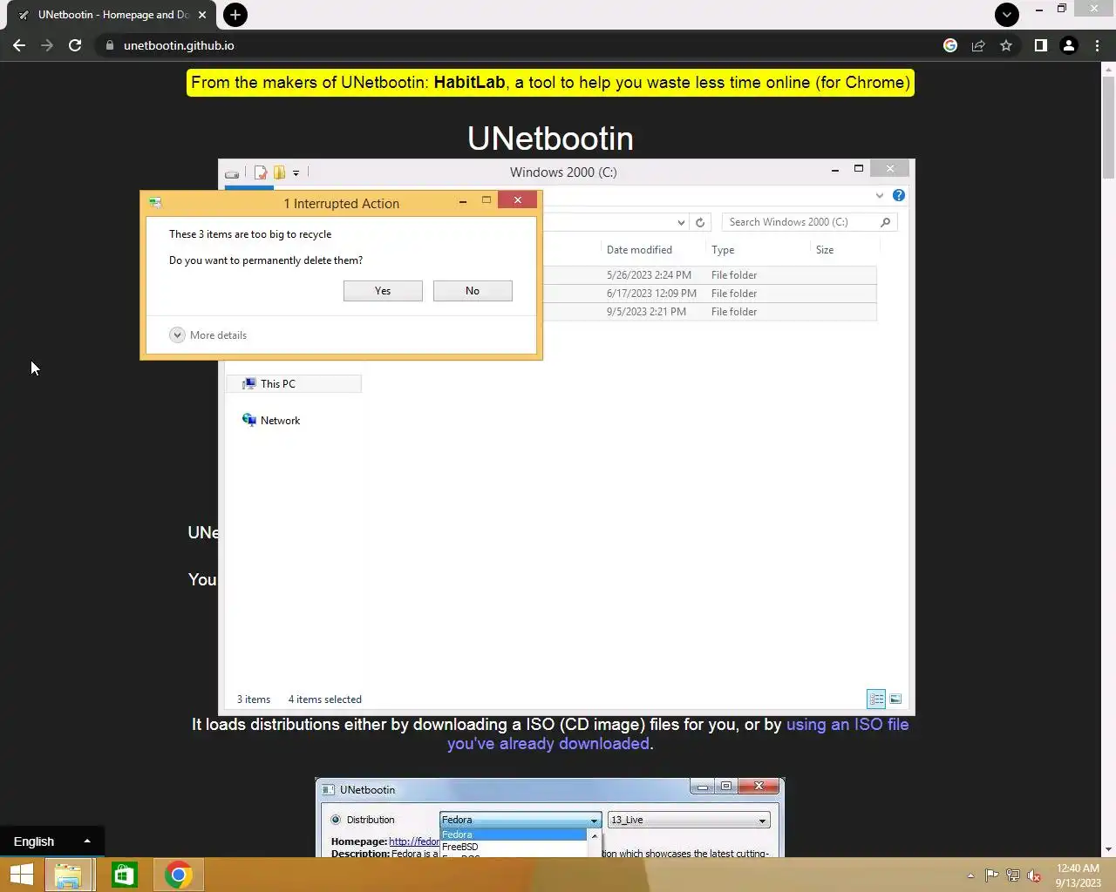The image size is (1116, 892).
Task: Open a new Chrome tab
Action: click(x=235, y=15)
